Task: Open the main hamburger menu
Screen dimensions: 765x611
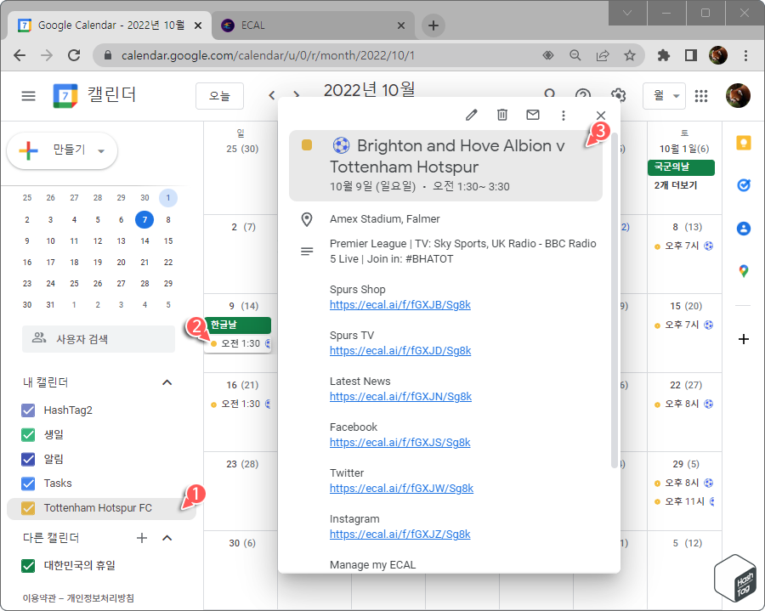Action: [x=28, y=95]
